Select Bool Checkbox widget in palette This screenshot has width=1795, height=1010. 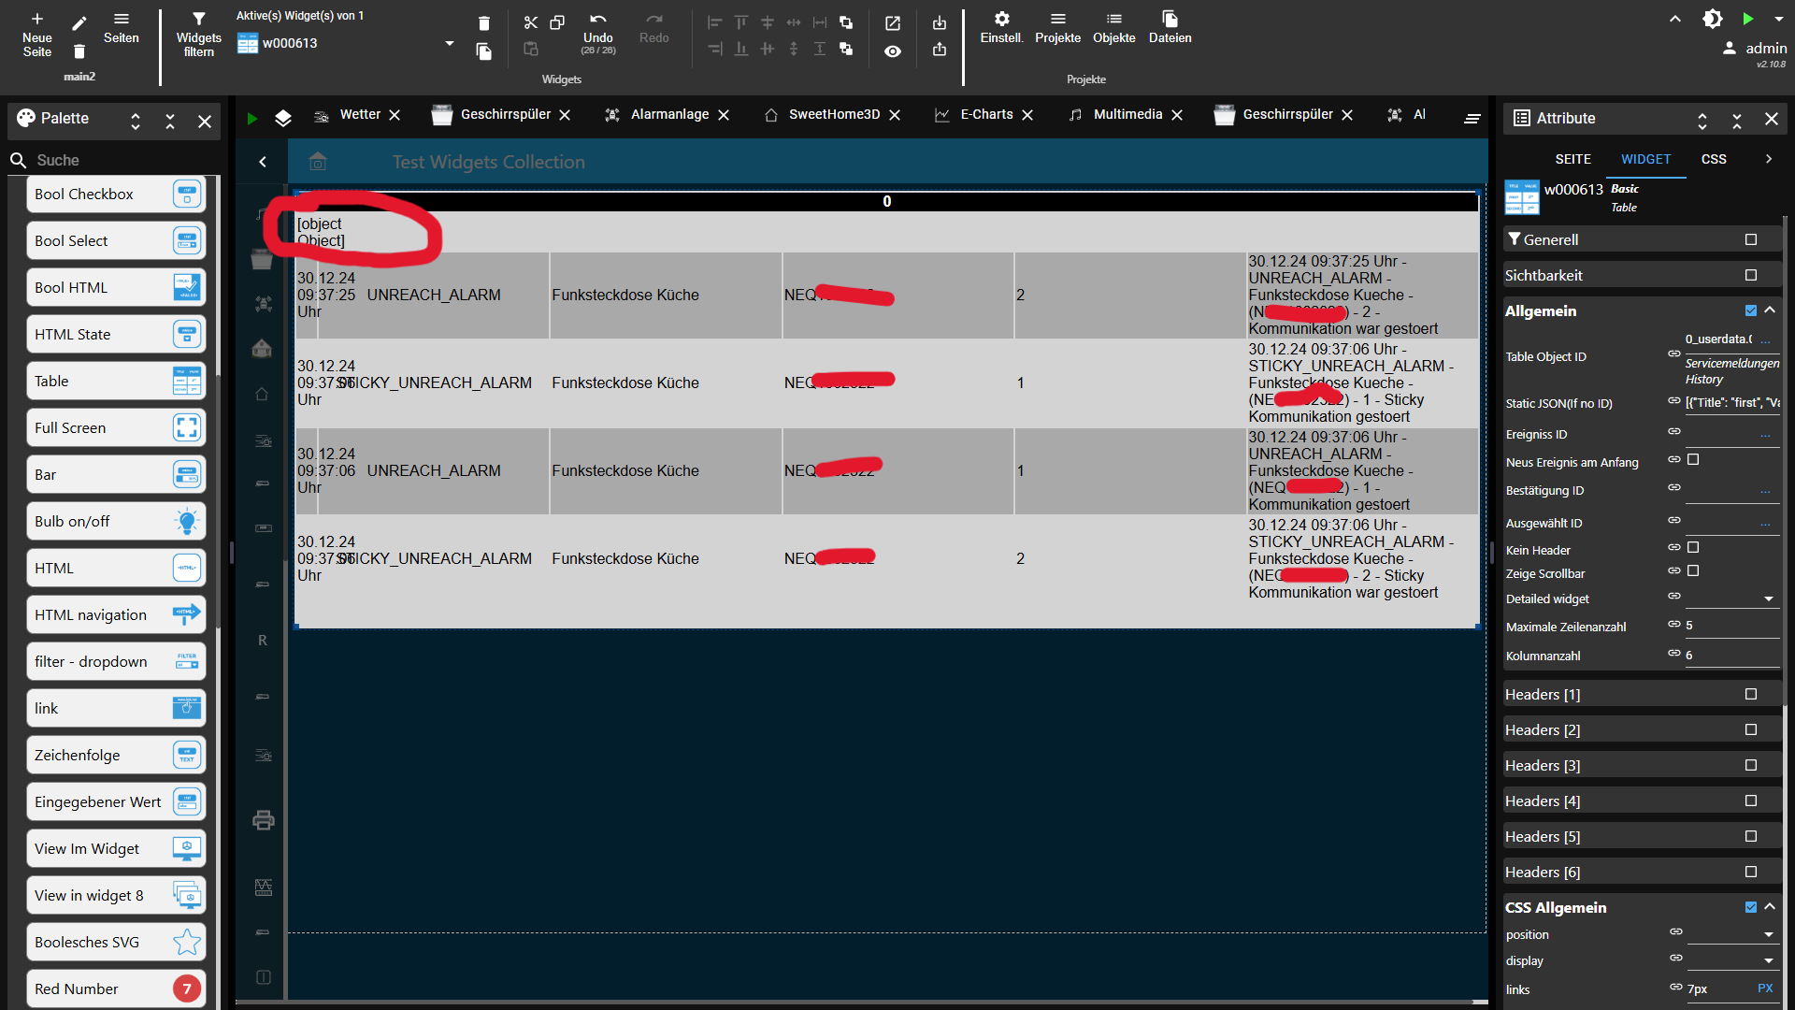(116, 194)
